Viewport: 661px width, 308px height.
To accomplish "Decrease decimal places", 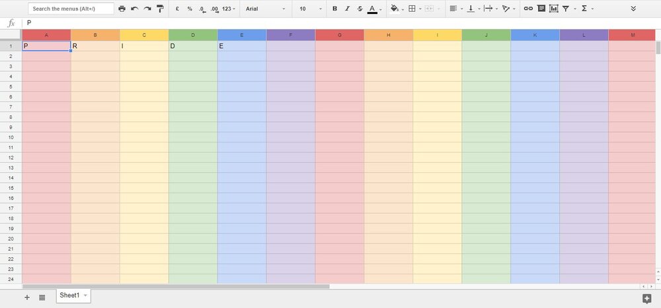I will tap(202, 9).
